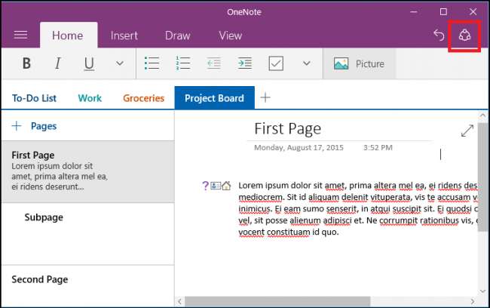Toggle underline formatting
The height and width of the screenshot is (308, 490).
click(89, 64)
